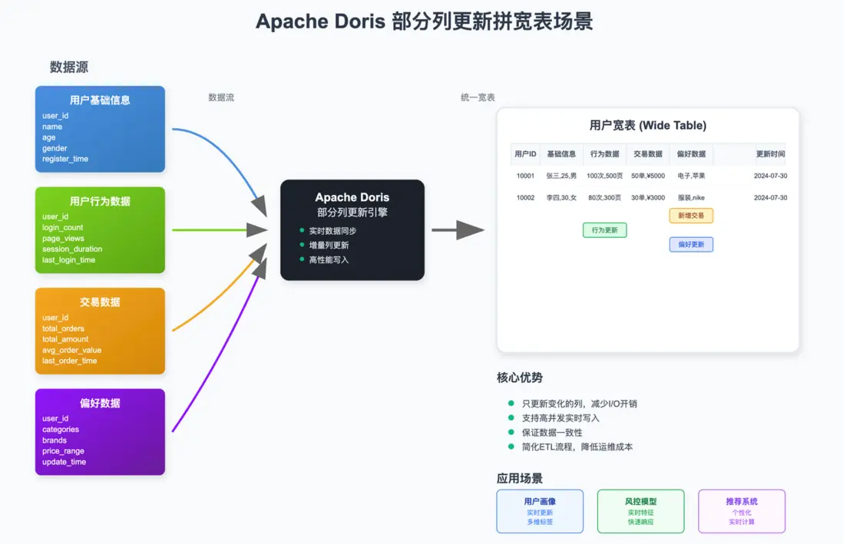Image resolution: width=843 pixels, height=544 pixels.
Task: Select the purple 偏好数据 source card
Action: pos(100,432)
